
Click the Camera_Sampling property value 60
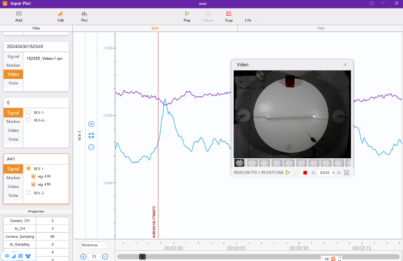(x=53, y=236)
